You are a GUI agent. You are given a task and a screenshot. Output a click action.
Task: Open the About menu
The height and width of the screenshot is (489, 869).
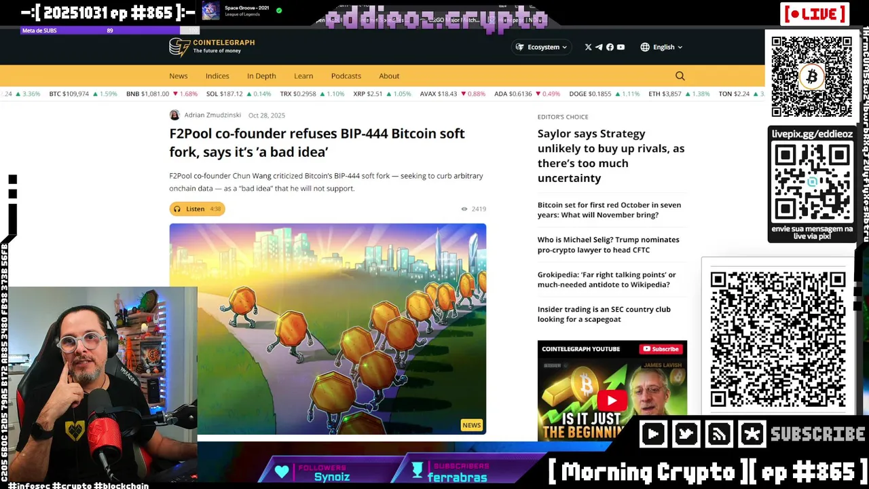point(389,76)
